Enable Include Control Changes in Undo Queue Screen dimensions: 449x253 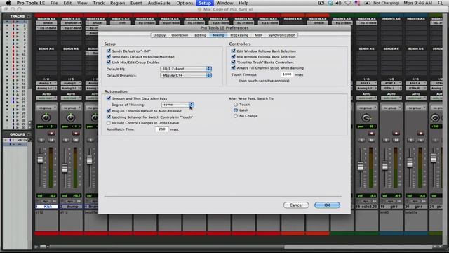coord(109,123)
